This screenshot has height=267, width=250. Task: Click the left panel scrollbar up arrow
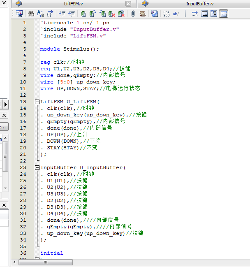(x=5, y=138)
